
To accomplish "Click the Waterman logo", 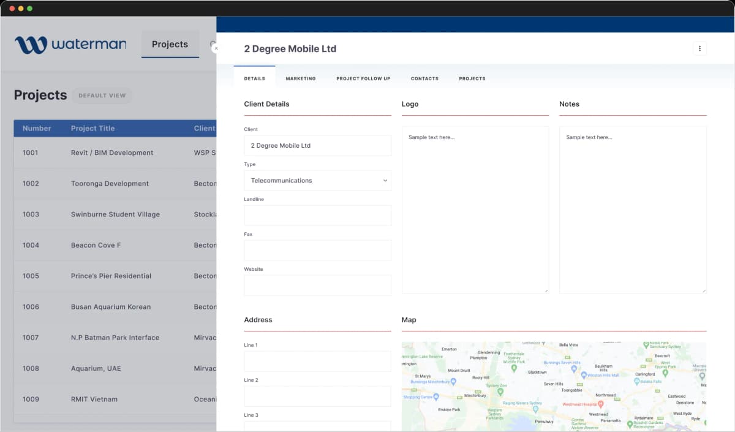I will coord(70,44).
